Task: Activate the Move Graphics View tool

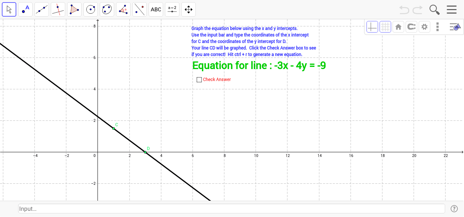Action: [188, 9]
